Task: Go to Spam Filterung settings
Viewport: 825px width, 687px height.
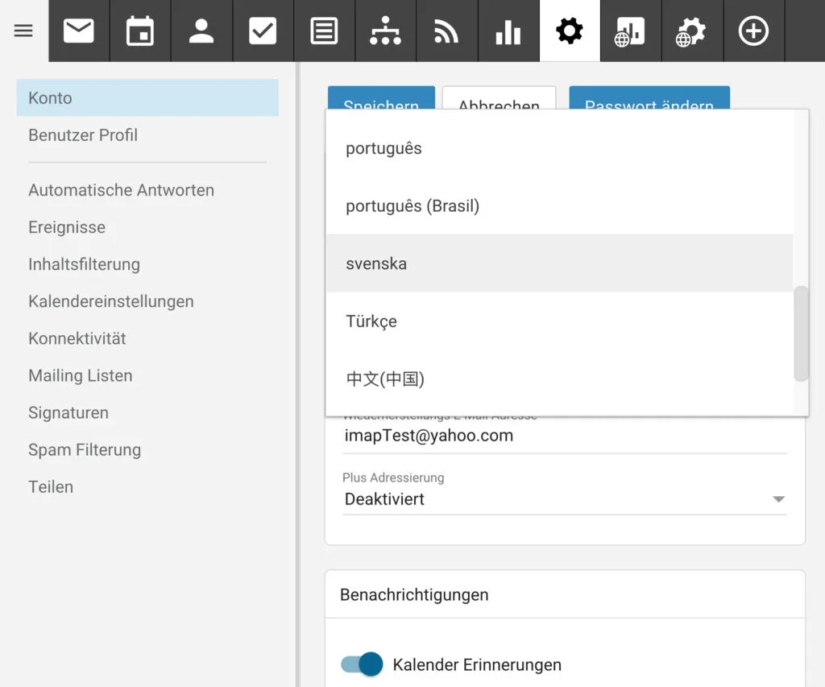Action: pyautogui.click(x=85, y=450)
